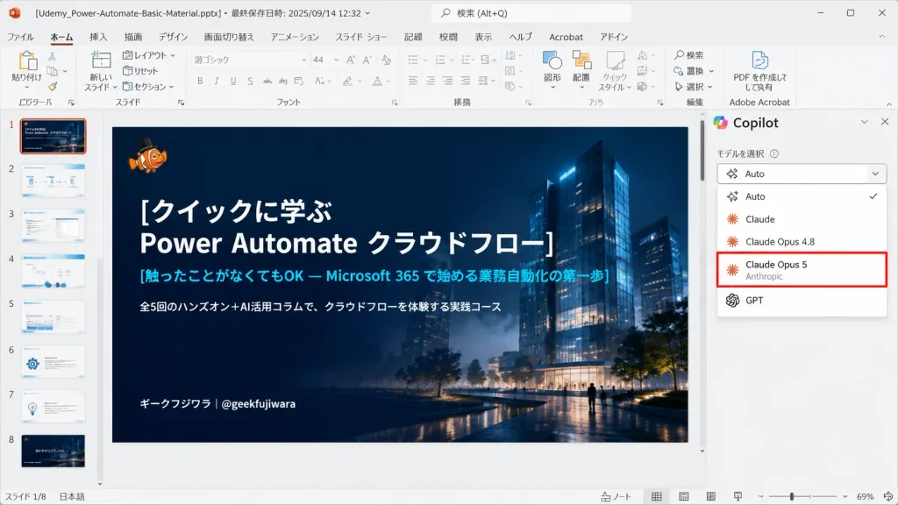Click the search box 検索 (Alt+Q)
Screen dimensions: 898x505
[531, 12]
